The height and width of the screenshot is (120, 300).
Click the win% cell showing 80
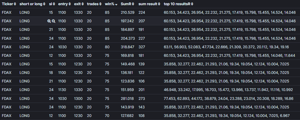pos(107,47)
